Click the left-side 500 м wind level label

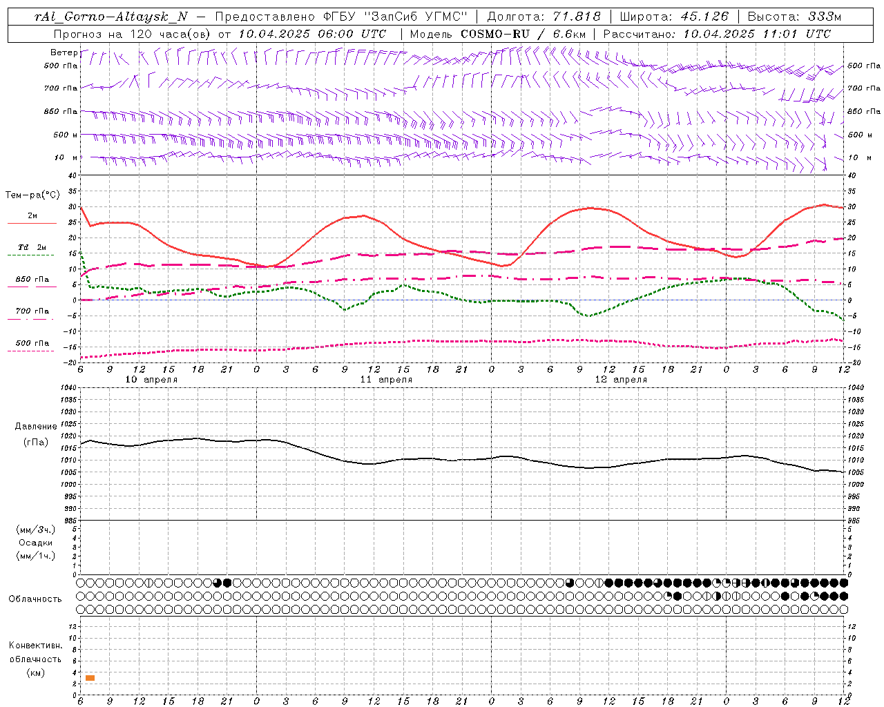click(x=65, y=135)
